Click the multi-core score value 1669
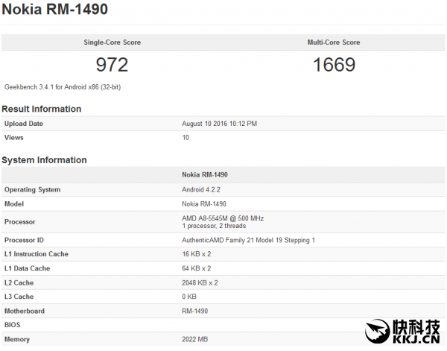447x351 pixels. (334, 64)
